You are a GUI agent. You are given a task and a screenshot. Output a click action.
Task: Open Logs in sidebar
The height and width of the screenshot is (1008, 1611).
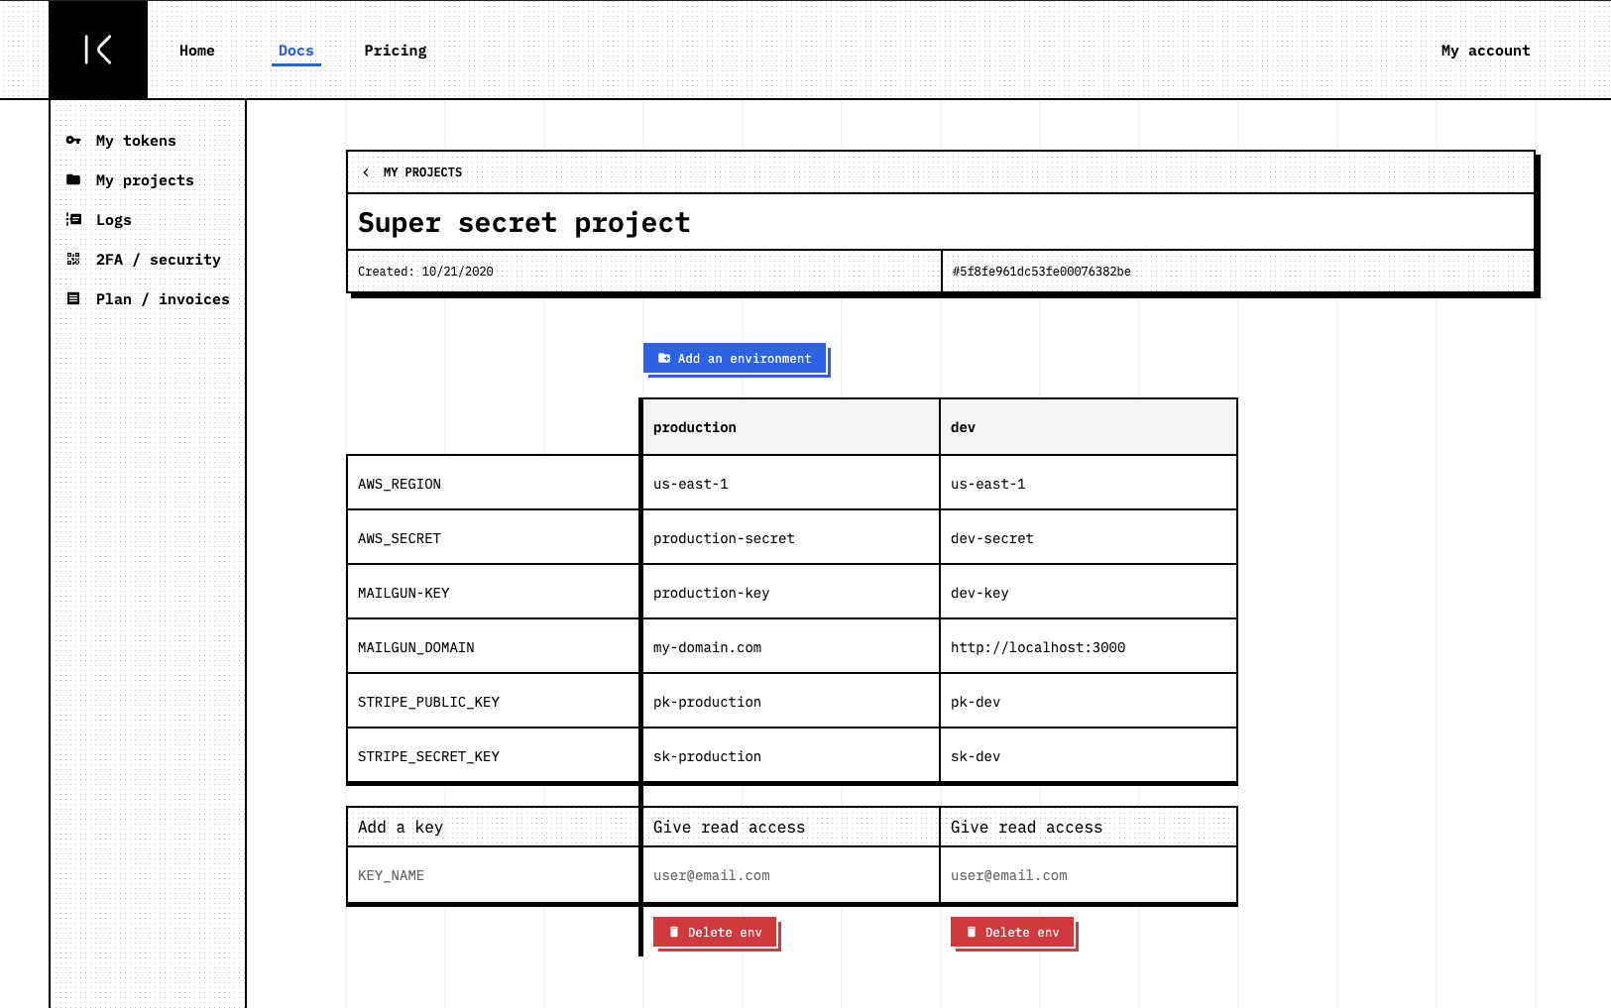coord(114,220)
